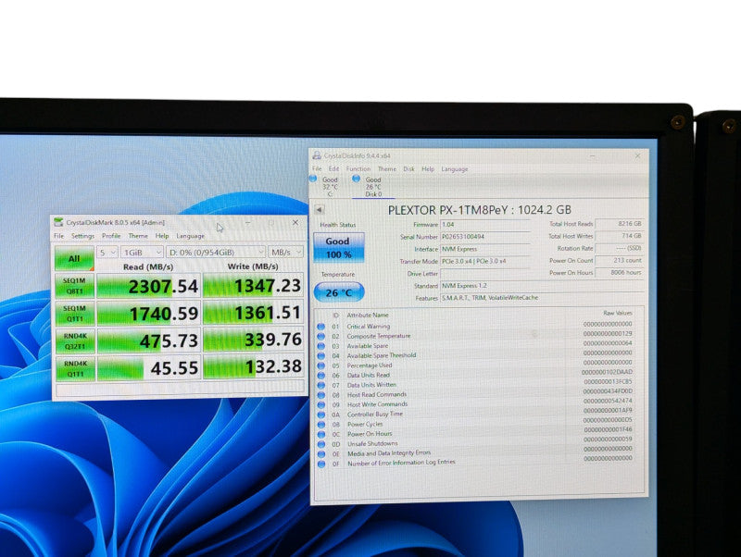
Task: Click the 26 °C temperature button
Action: (x=339, y=292)
